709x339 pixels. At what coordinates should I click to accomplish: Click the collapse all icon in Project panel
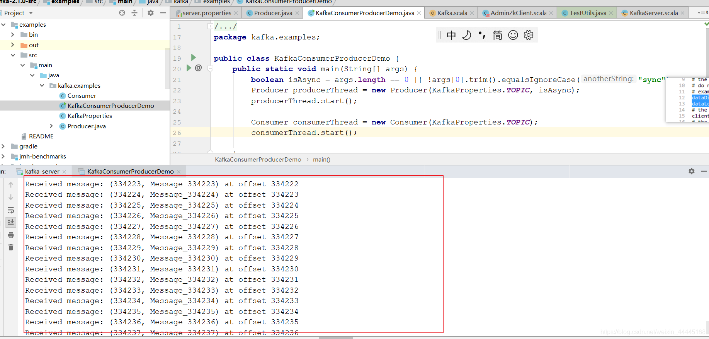tap(134, 13)
